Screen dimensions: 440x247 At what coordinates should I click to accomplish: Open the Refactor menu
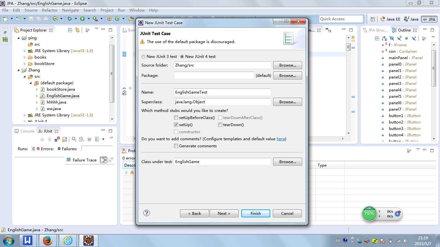click(50, 10)
